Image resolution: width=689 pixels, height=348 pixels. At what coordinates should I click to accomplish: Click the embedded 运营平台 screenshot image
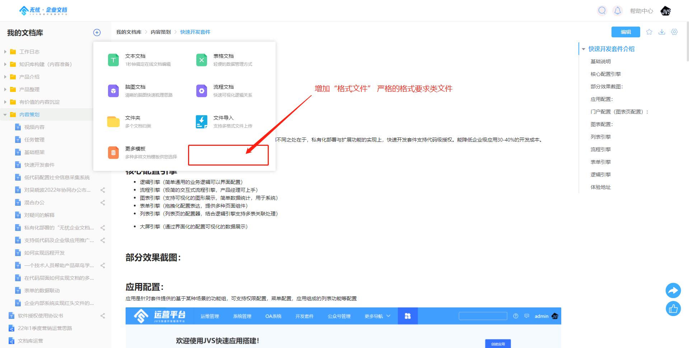pyautogui.click(x=343, y=328)
